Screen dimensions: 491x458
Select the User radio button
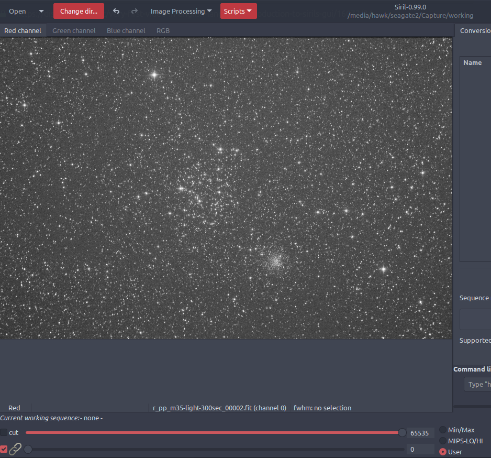pos(443,452)
